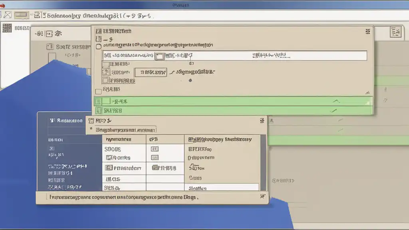Click the icon at the second green row's start
Image resolution: width=409 pixels, height=230 pixels.
tap(98, 111)
